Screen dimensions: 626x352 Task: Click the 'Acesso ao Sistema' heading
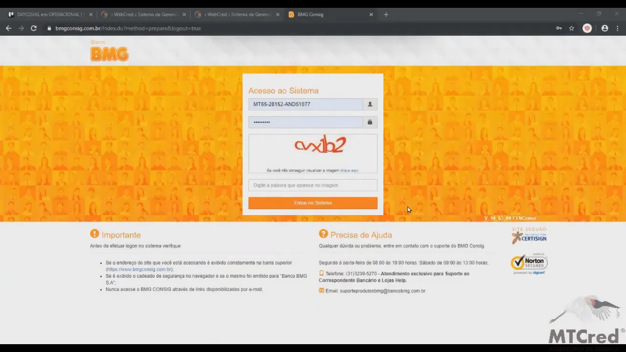point(283,90)
